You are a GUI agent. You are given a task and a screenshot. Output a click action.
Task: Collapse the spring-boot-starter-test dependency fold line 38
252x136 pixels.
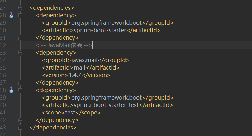click(20, 90)
